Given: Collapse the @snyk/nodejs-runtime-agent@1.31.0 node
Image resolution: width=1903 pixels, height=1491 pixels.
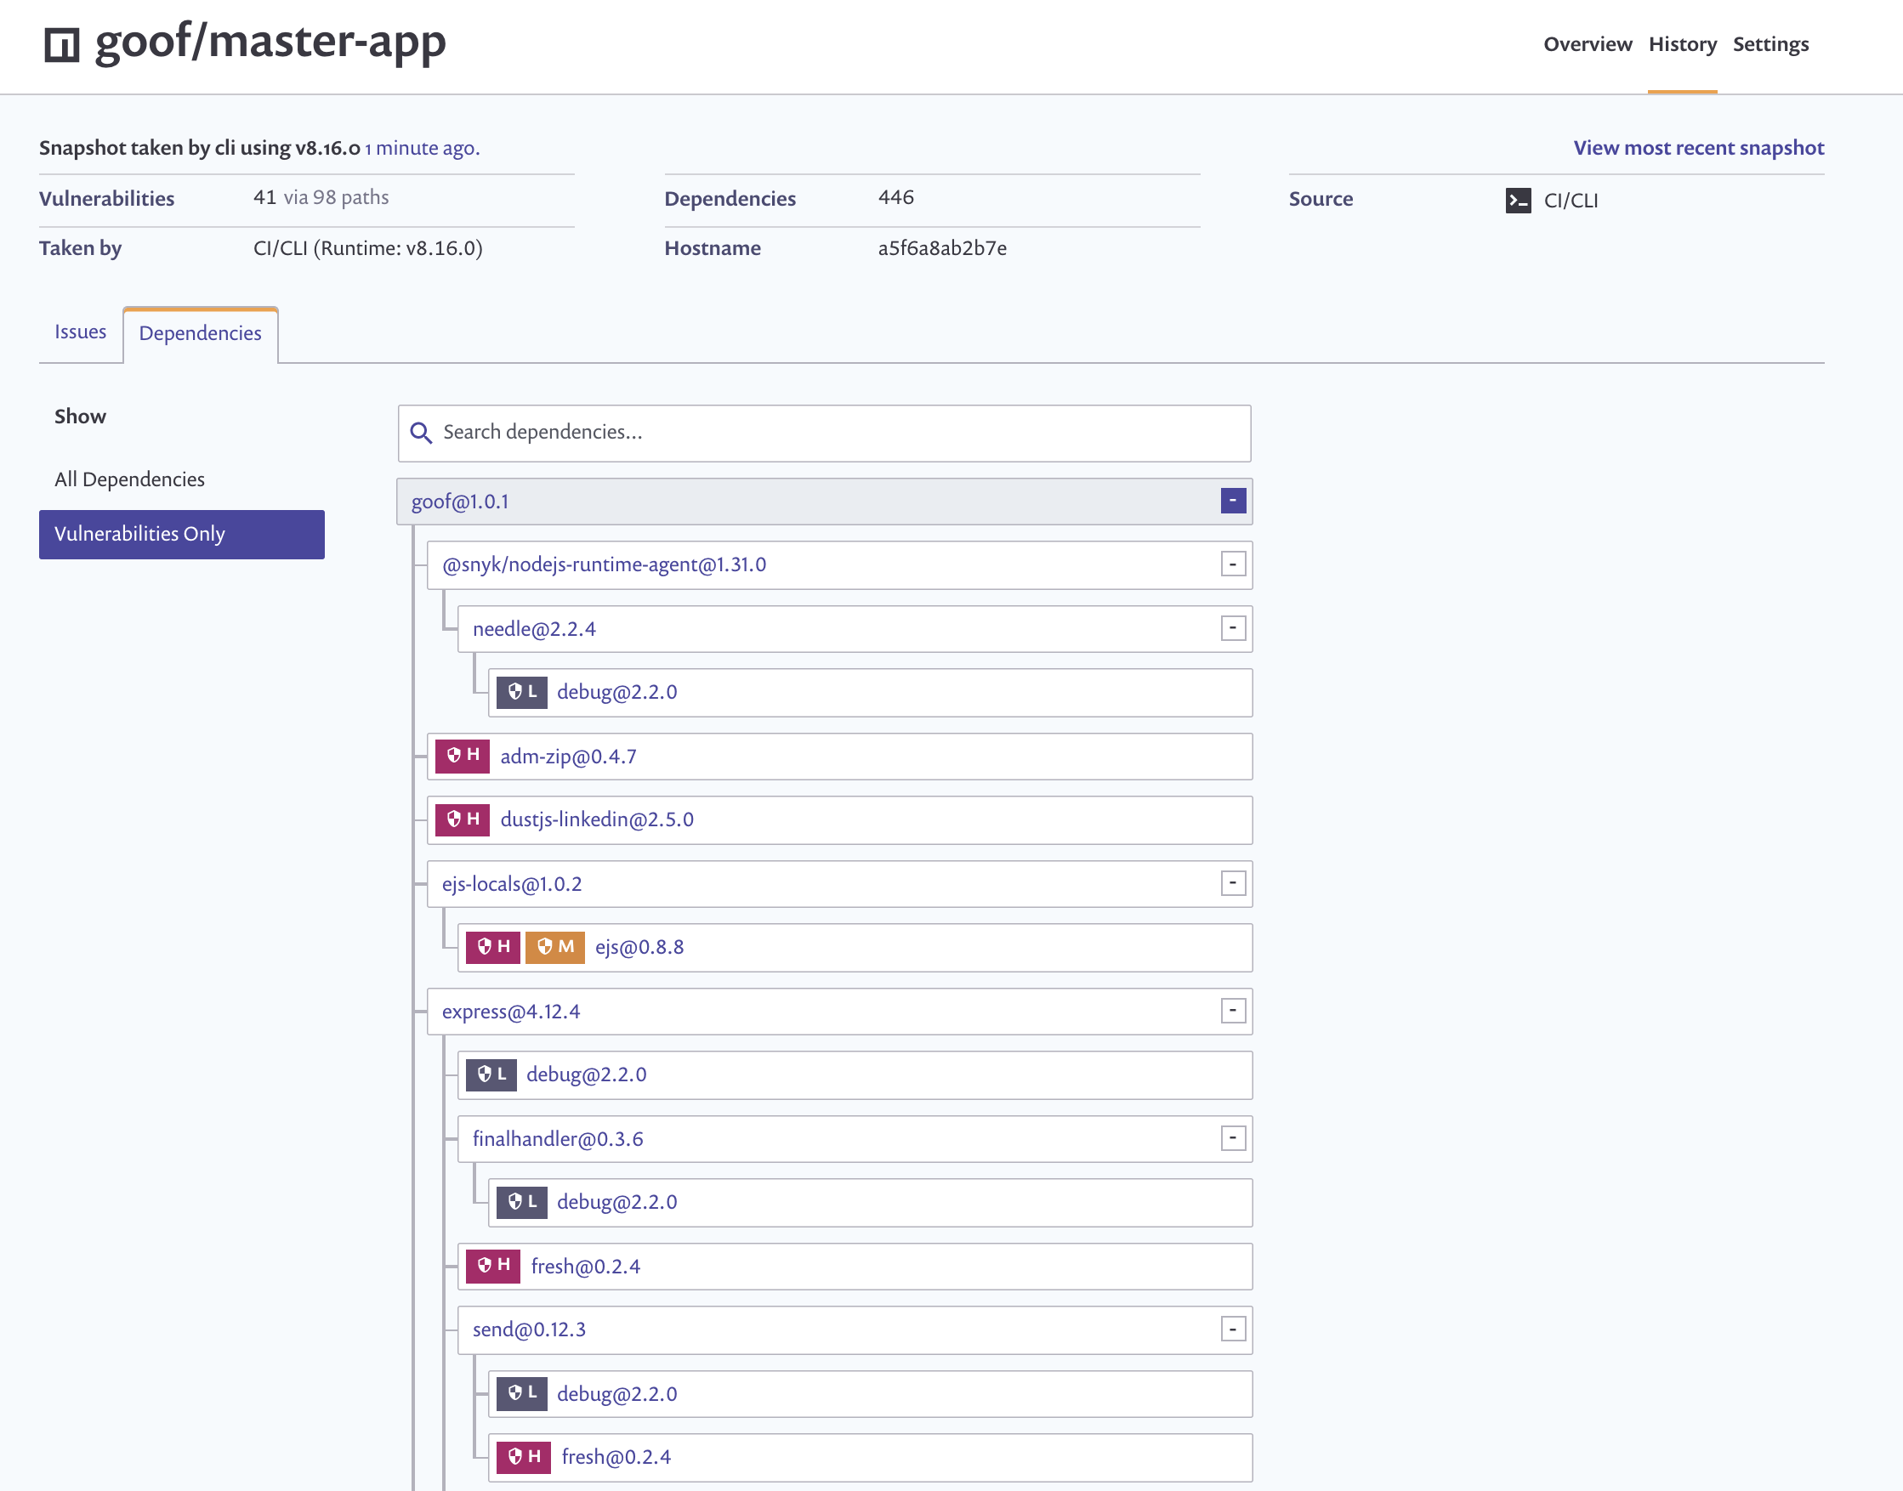Looking at the screenshot, I should click(x=1232, y=564).
